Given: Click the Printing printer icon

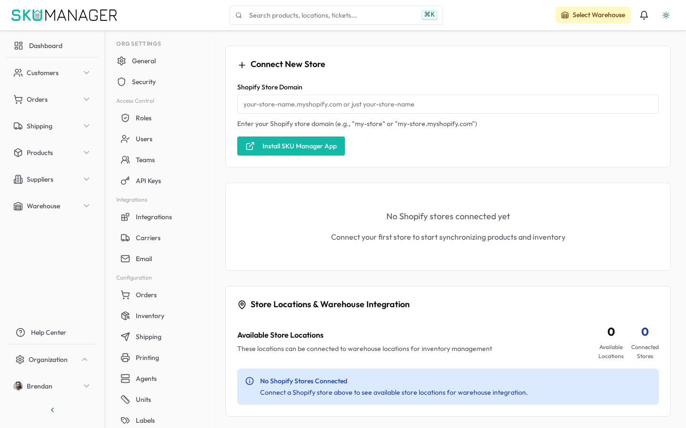Looking at the screenshot, I should click(x=125, y=358).
